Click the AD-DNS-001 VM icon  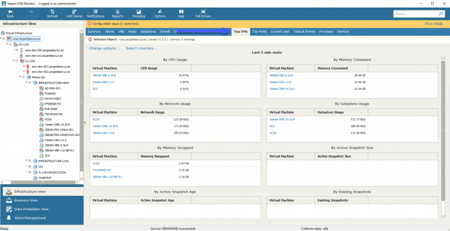click(x=42, y=88)
